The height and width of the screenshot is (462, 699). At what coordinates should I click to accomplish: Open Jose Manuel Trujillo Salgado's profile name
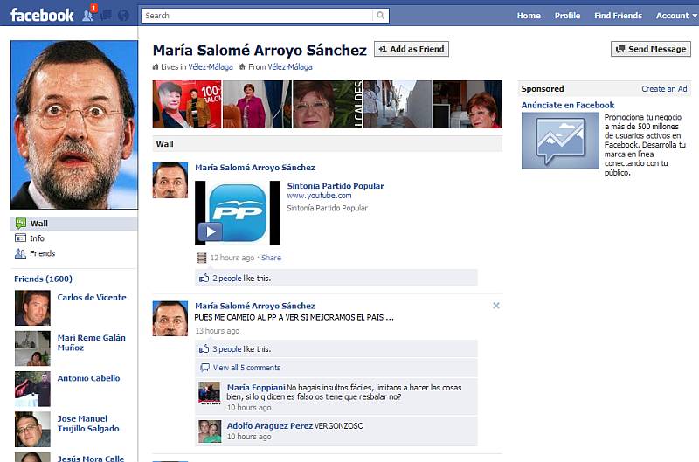coord(88,424)
